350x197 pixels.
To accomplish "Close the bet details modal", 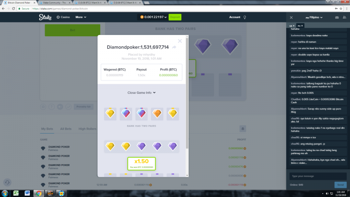I will pos(180,41).
